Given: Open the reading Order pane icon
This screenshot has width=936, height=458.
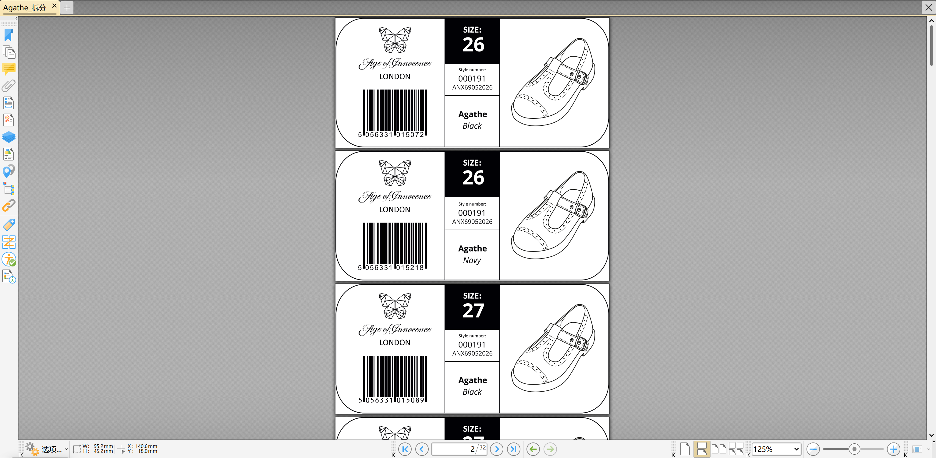Looking at the screenshot, I should pyautogui.click(x=9, y=242).
